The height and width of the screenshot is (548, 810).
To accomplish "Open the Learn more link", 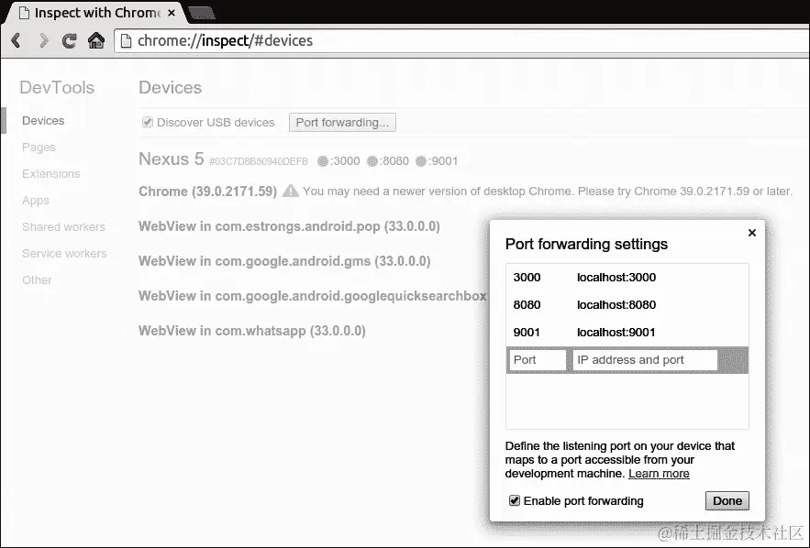I will [x=659, y=474].
